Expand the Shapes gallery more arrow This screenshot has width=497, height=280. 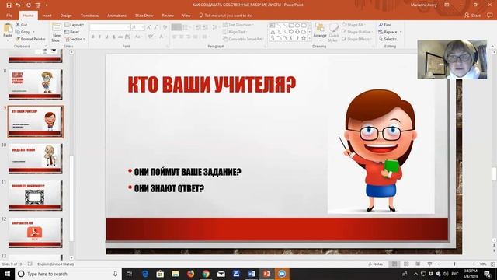pyautogui.click(x=310, y=38)
